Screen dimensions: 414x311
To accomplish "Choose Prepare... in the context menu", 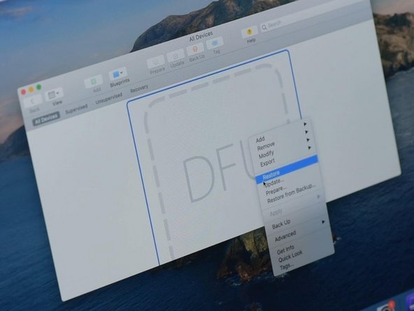I will click(276, 190).
